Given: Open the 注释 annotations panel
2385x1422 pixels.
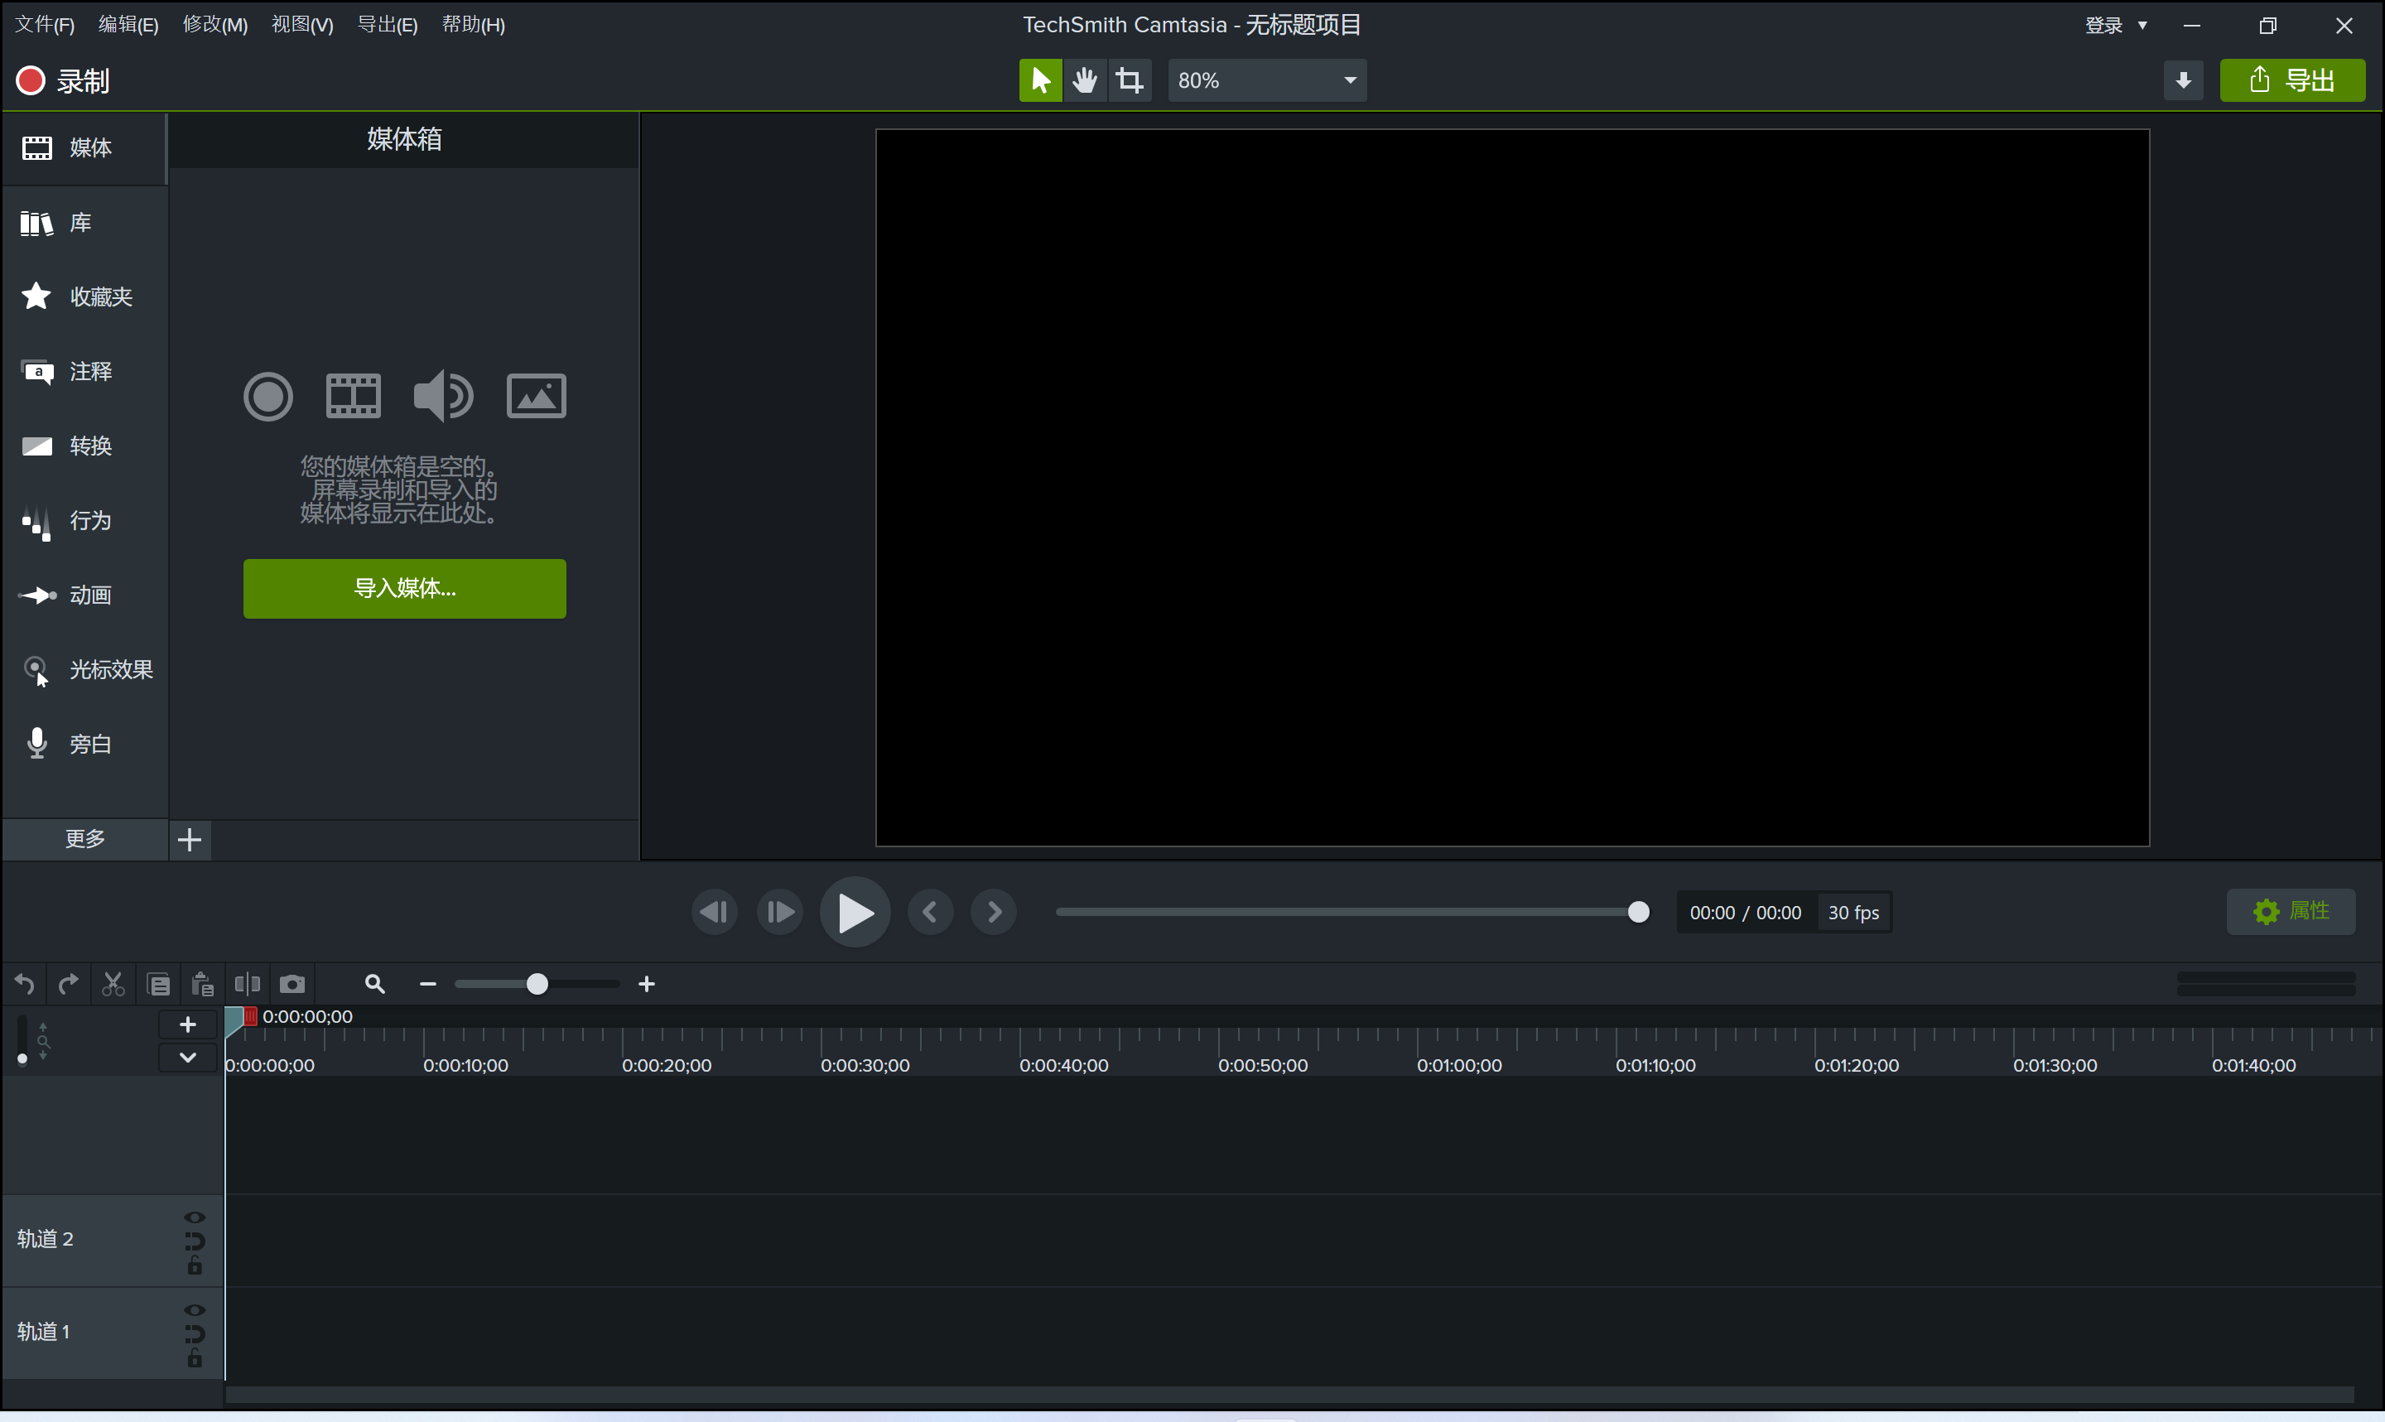Looking at the screenshot, I should tap(84, 372).
